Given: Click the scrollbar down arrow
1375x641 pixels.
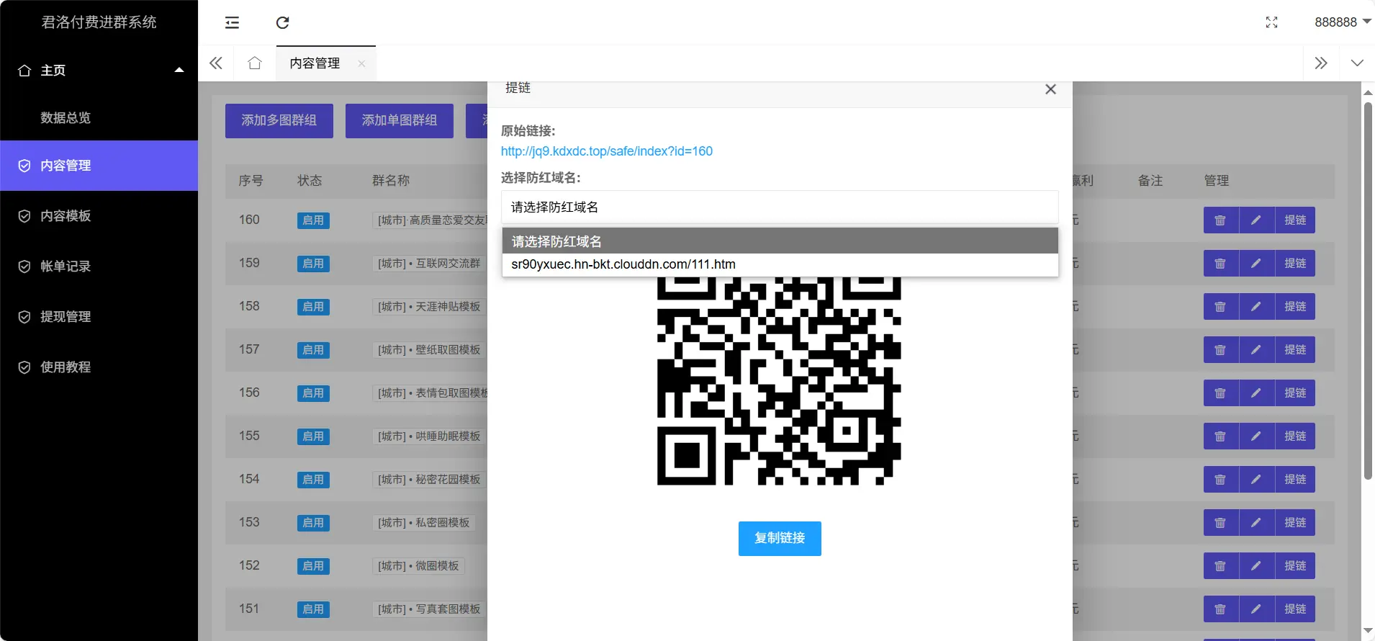Looking at the screenshot, I should tap(1368, 632).
